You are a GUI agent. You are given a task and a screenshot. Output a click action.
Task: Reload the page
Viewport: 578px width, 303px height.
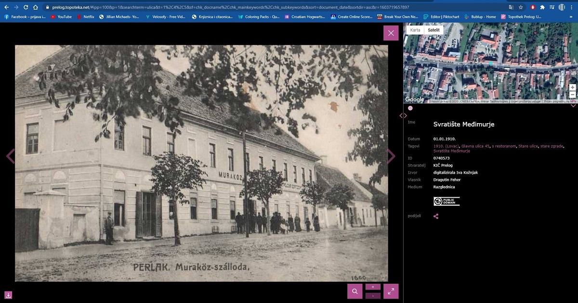coord(26,7)
